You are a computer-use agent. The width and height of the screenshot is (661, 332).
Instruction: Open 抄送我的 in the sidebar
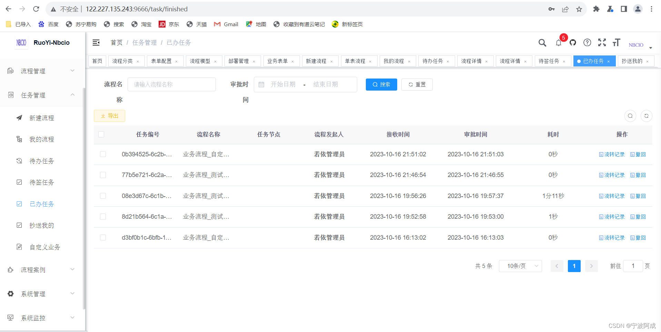(x=41, y=226)
